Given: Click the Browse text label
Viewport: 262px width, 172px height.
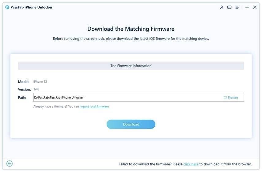Looking at the screenshot, I should point(233,97).
